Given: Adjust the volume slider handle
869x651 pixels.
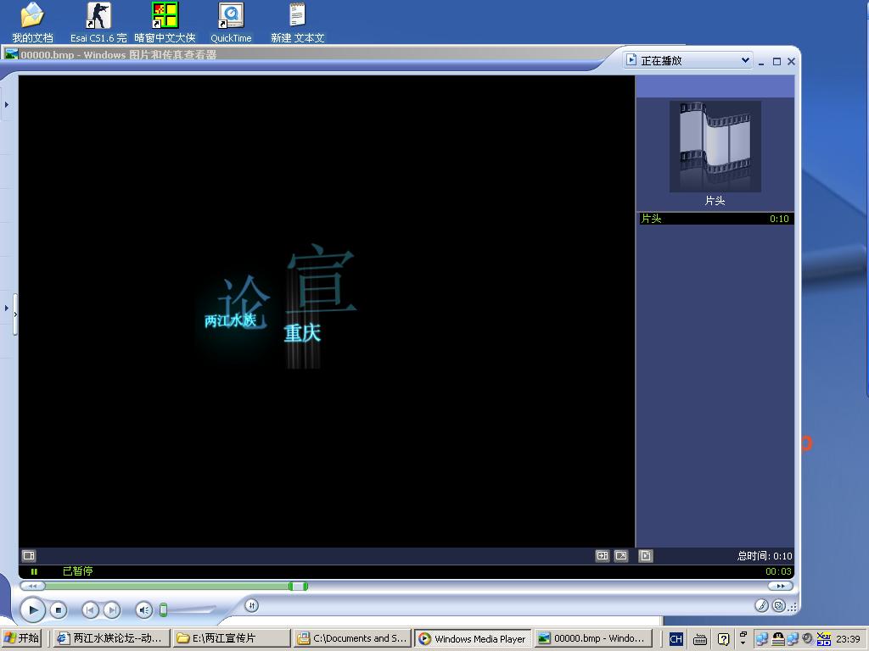Looking at the screenshot, I should [164, 609].
